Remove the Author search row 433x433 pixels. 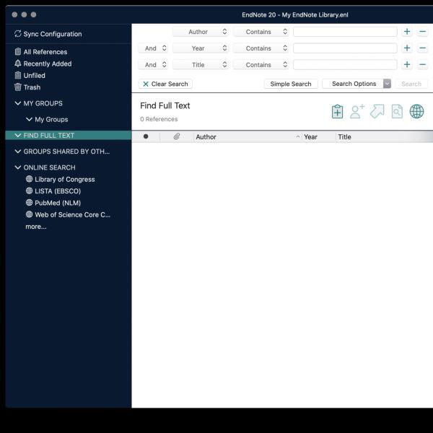click(422, 32)
